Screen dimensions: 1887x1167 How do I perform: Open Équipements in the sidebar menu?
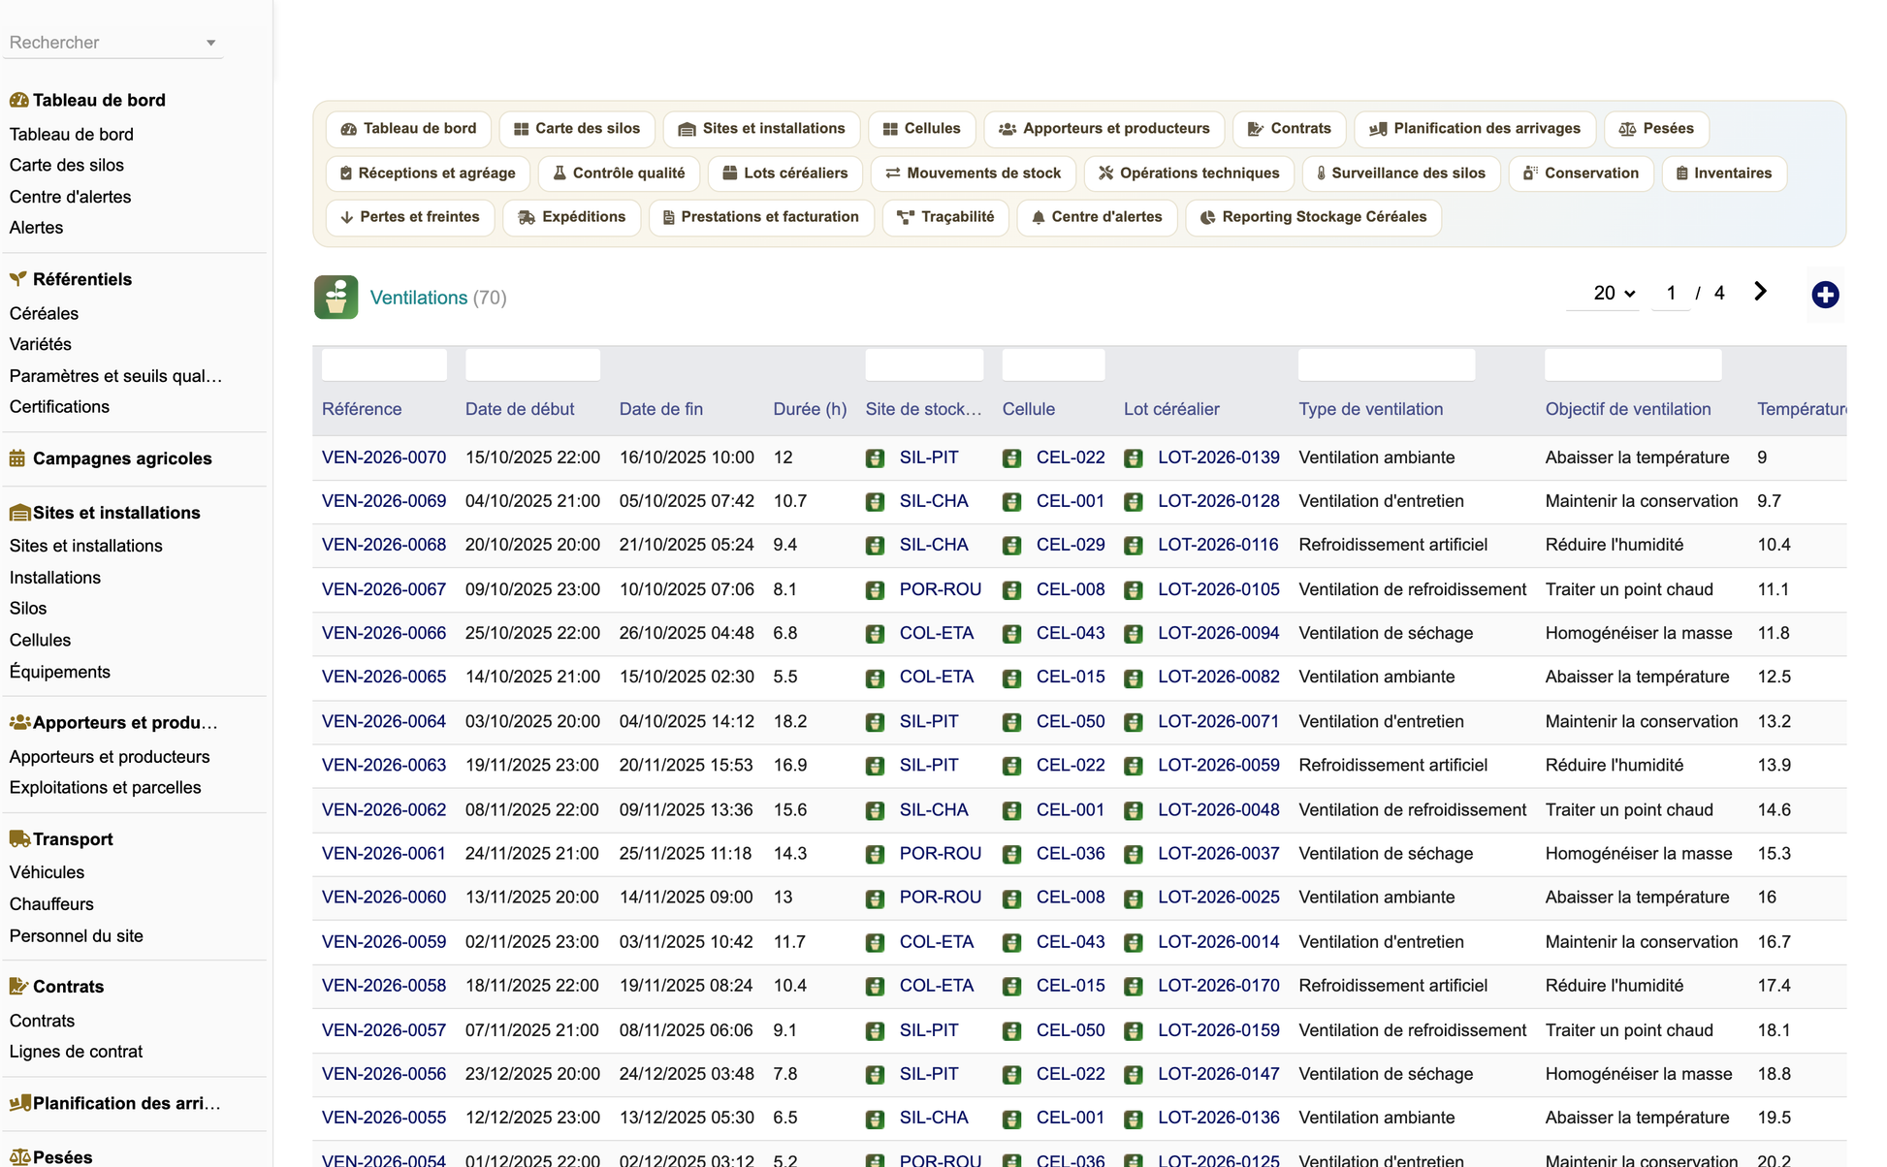pos(60,672)
